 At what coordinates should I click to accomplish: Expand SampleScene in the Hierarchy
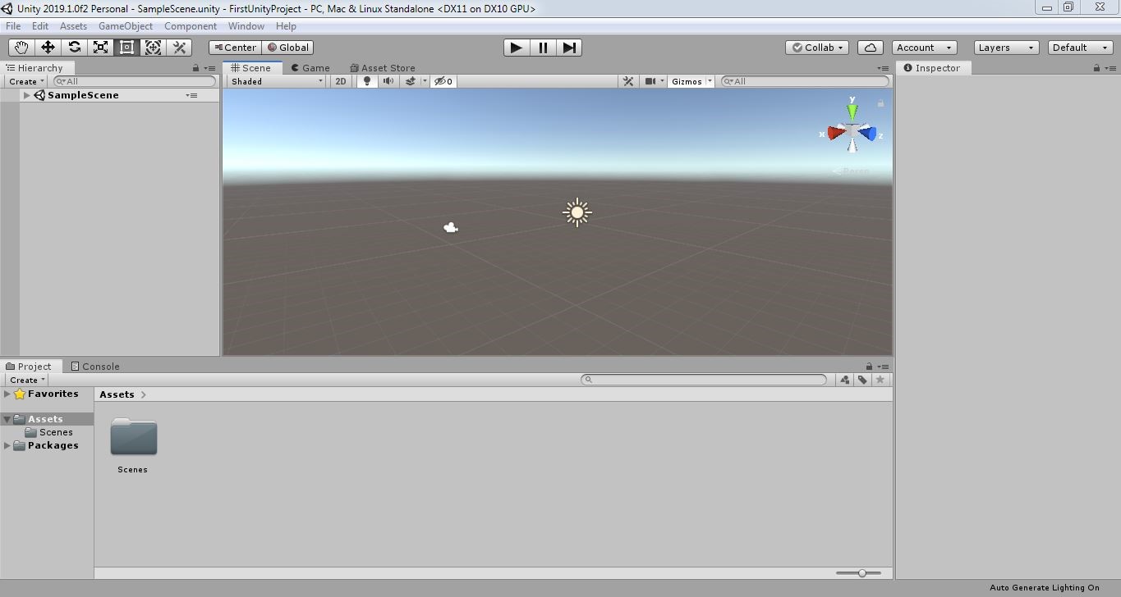pos(25,94)
